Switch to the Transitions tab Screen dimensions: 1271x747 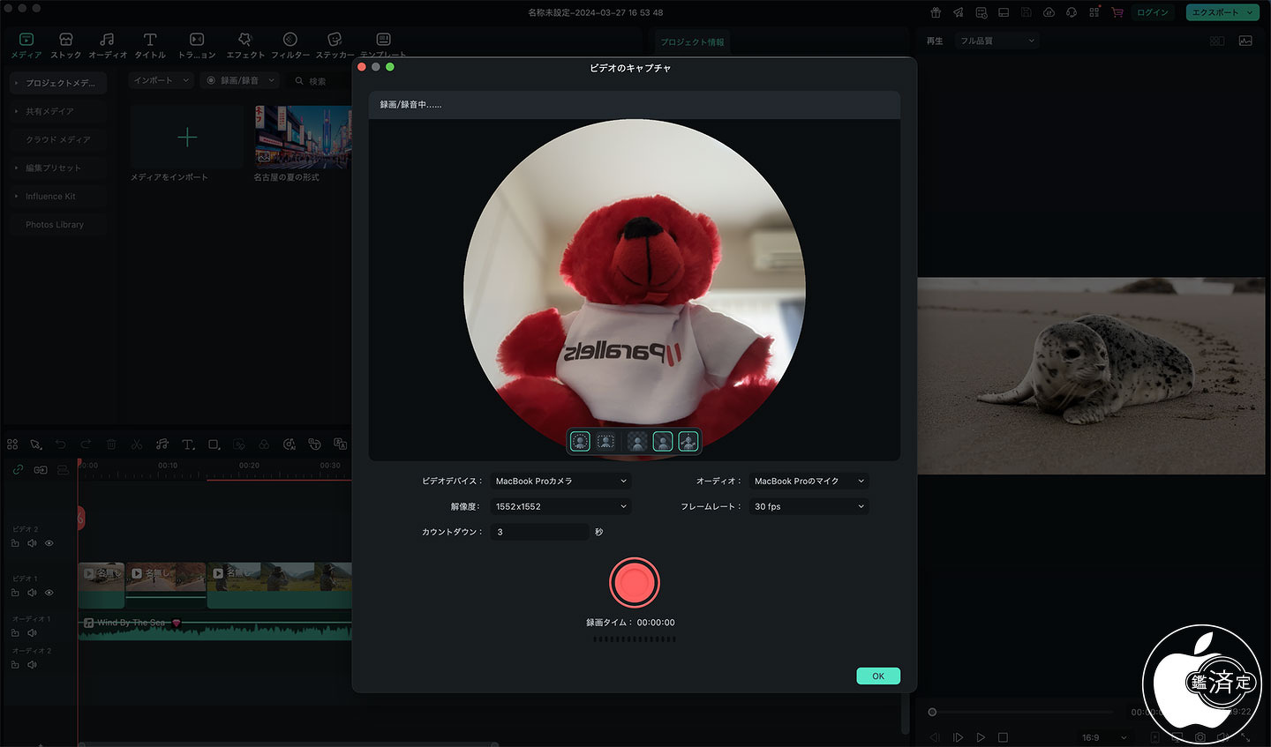(196, 46)
